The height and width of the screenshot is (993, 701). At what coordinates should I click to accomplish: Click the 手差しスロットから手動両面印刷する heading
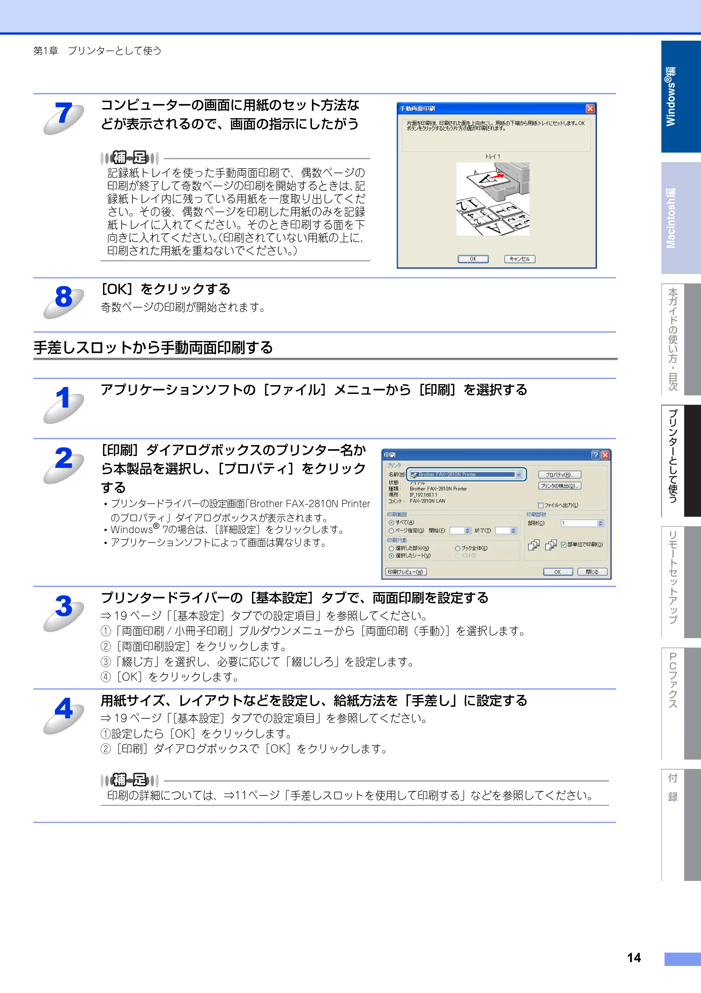154,347
